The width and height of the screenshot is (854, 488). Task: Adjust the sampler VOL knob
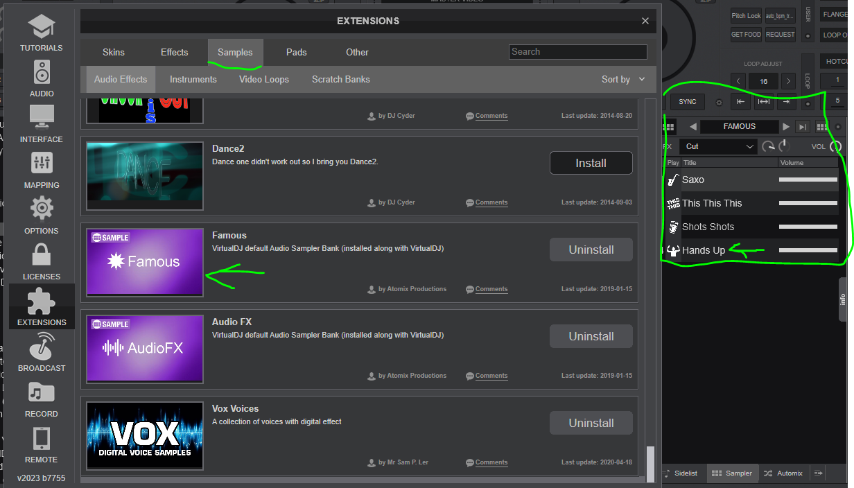tap(835, 147)
